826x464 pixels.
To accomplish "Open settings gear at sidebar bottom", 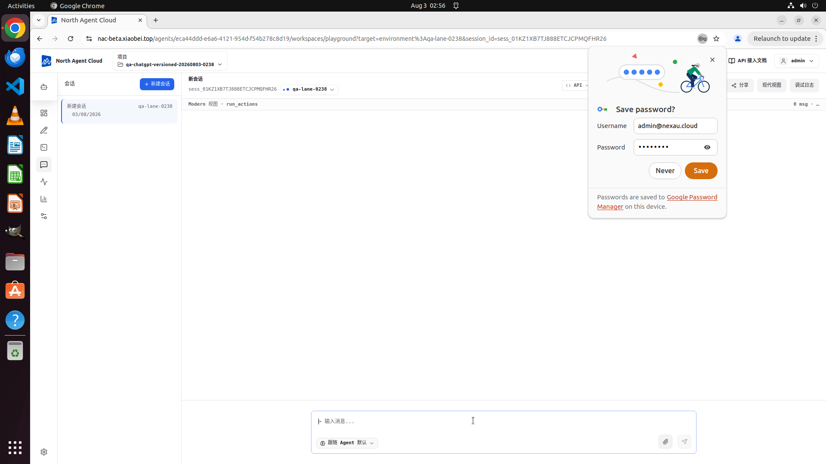I will click(x=44, y=452).
